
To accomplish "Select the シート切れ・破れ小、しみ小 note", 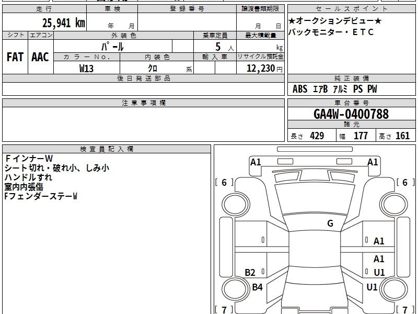I will coord(57,168).
